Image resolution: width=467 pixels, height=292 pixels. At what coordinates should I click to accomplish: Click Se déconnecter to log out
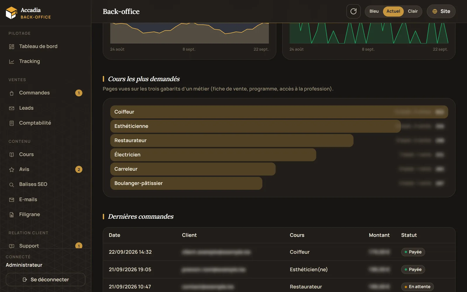point(46,279)
